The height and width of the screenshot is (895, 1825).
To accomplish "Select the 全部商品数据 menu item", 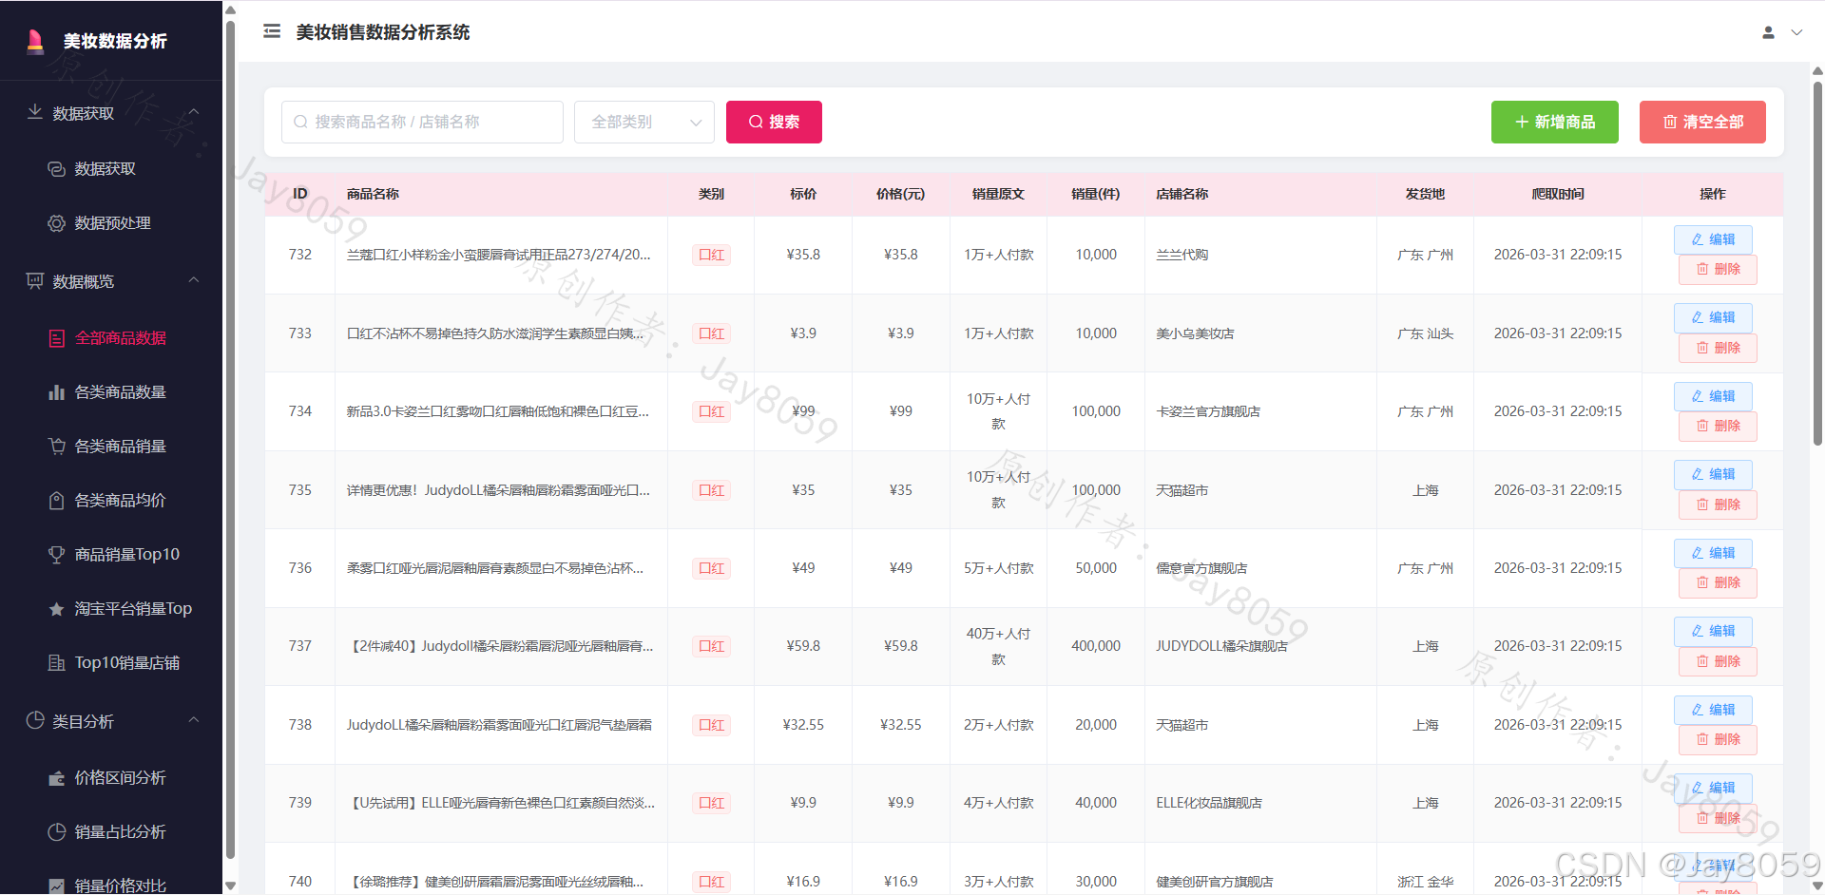I will [111, 337].
